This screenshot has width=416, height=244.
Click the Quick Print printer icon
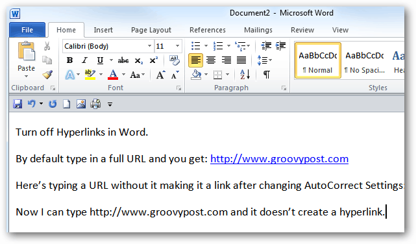point(95,104)
